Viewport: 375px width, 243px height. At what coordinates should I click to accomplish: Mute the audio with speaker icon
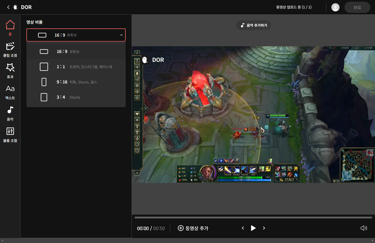click(x=364, y=228)
